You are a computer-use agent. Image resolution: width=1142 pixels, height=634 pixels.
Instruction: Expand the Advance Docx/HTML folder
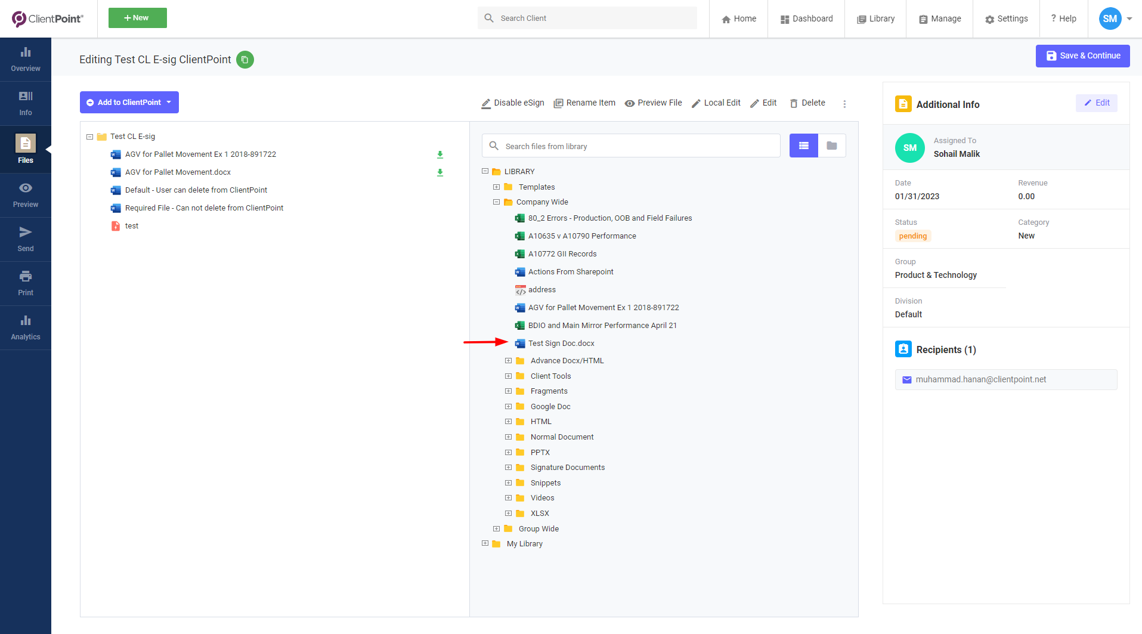click(508, 360)
